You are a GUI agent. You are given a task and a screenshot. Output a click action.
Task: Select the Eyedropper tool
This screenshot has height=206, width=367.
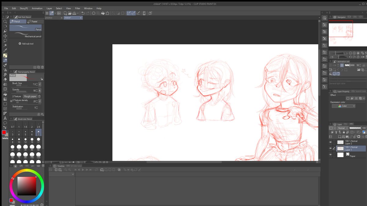click(x=5, y=50)
